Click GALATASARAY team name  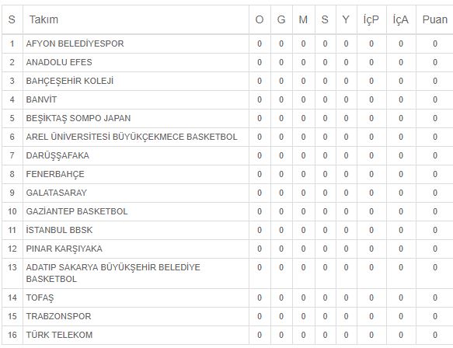click(57, 193)
